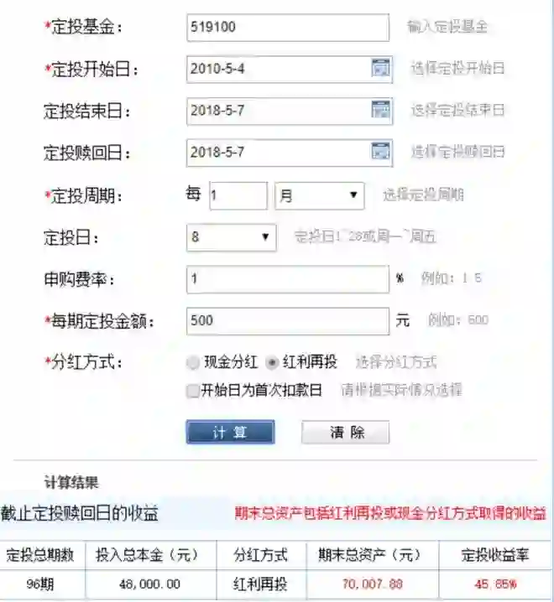Viewport: 554px width, 602px height.
Task: Open calendar icon for 定投开始日
Action: 380,69
